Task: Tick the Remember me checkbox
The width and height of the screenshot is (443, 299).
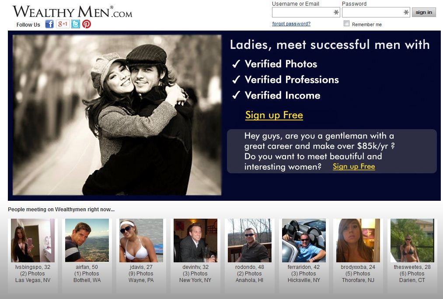Action: (x=346, y=24)
